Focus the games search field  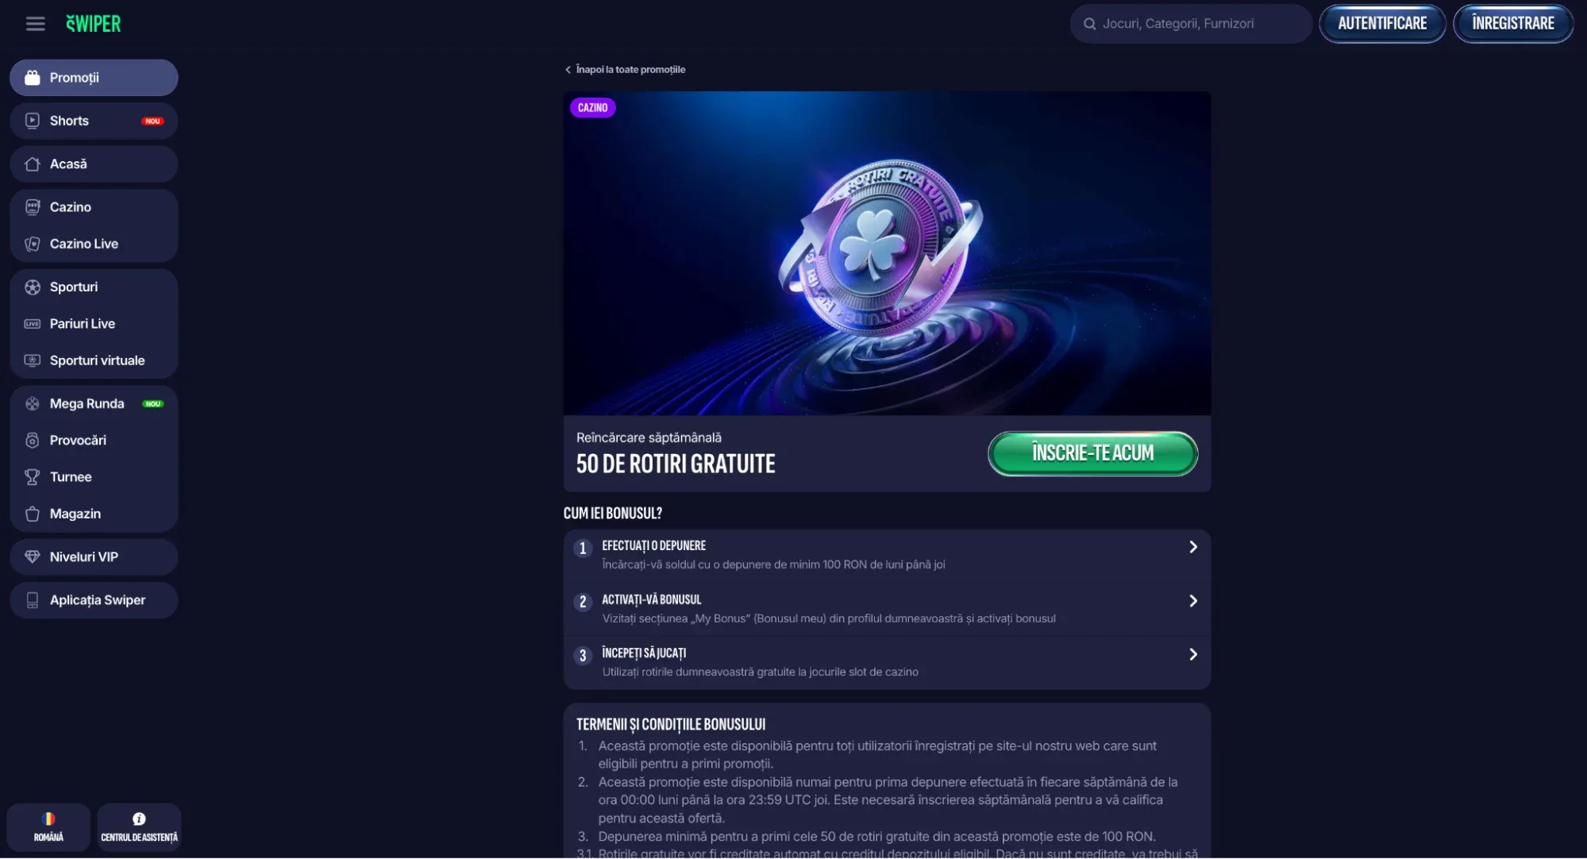tap(1191, 24)
